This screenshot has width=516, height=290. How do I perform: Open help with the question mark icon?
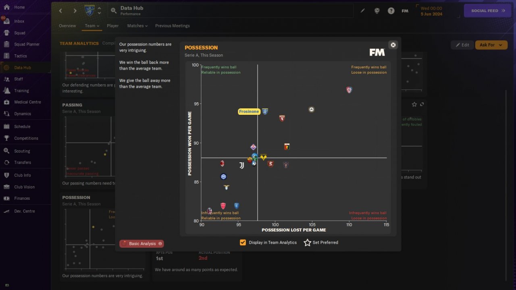[391, 11]
